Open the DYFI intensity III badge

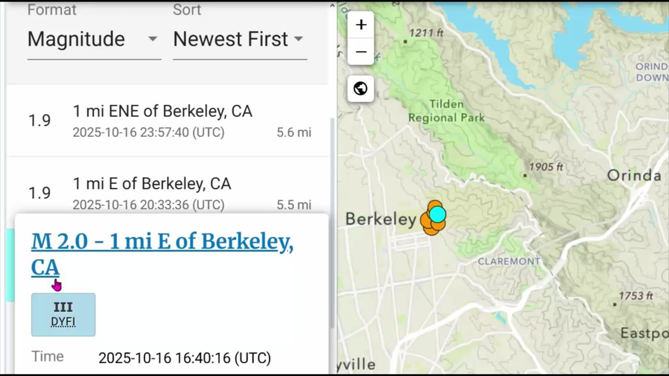pos(63,314)
